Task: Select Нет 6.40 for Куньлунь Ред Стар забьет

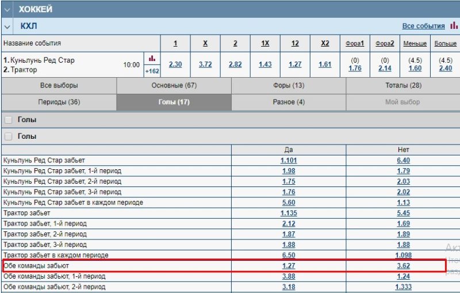Action: (403, 161)
